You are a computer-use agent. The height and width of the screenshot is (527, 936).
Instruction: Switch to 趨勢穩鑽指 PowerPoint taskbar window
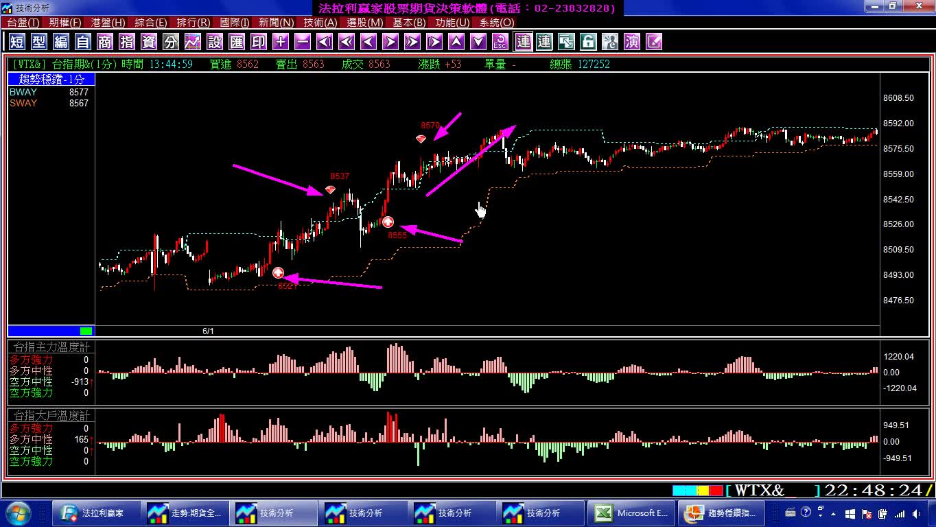(x=721, y=513)
